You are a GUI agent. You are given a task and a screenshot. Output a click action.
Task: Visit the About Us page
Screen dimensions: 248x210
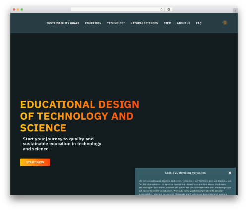click(x=184, y=23)
